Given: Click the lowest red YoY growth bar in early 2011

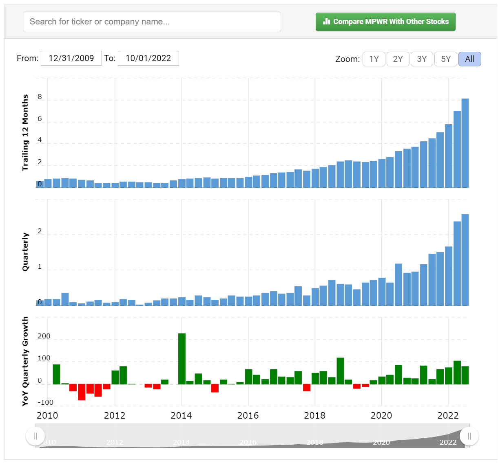Looking at the screenshot, I should (82, 392).
